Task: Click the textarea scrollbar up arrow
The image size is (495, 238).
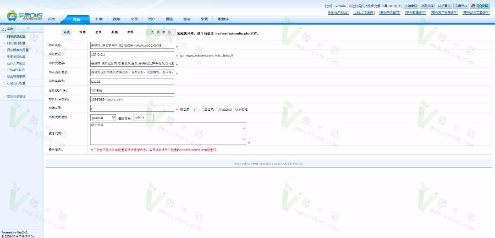Action: point(244,128)
